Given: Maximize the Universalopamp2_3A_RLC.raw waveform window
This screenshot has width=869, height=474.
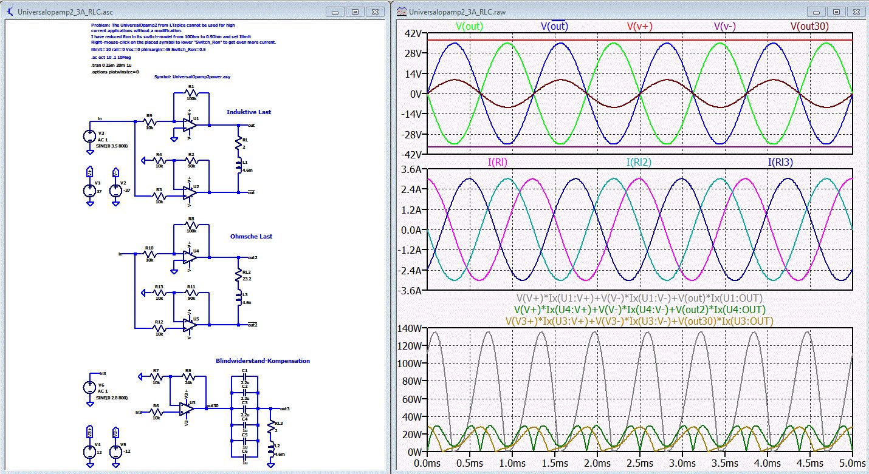Looking at the screenshot, I should (836, 12).
